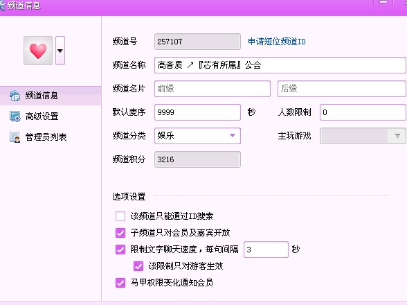Click the chat interval seconds field

[x=266, y=250]
